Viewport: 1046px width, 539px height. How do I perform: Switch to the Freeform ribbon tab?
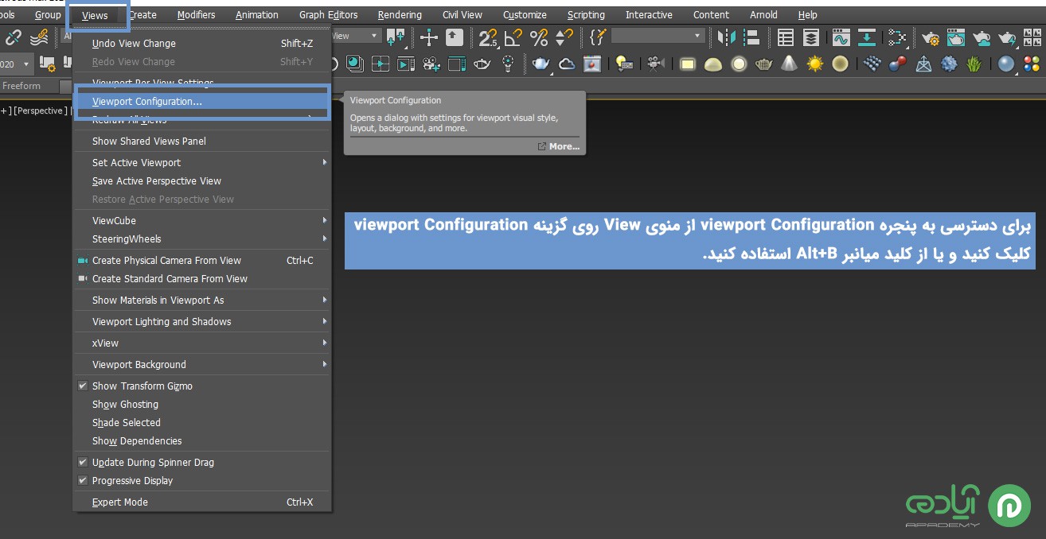tap(21, 86)
